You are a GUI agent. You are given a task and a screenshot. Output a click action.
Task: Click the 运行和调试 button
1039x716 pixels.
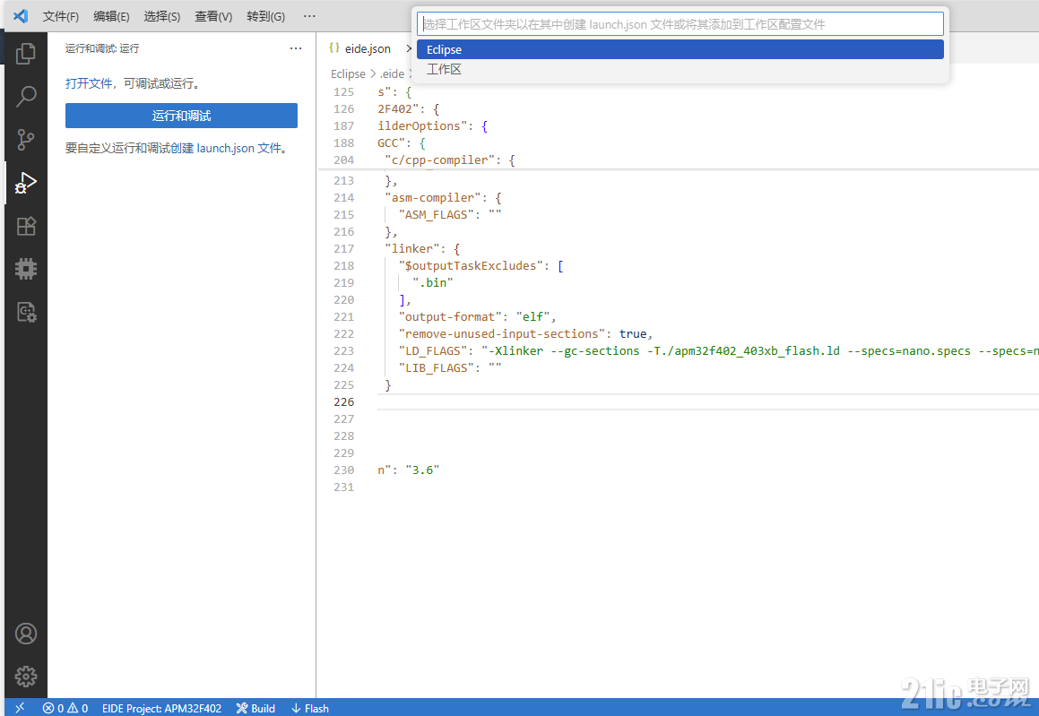[182, 116]
